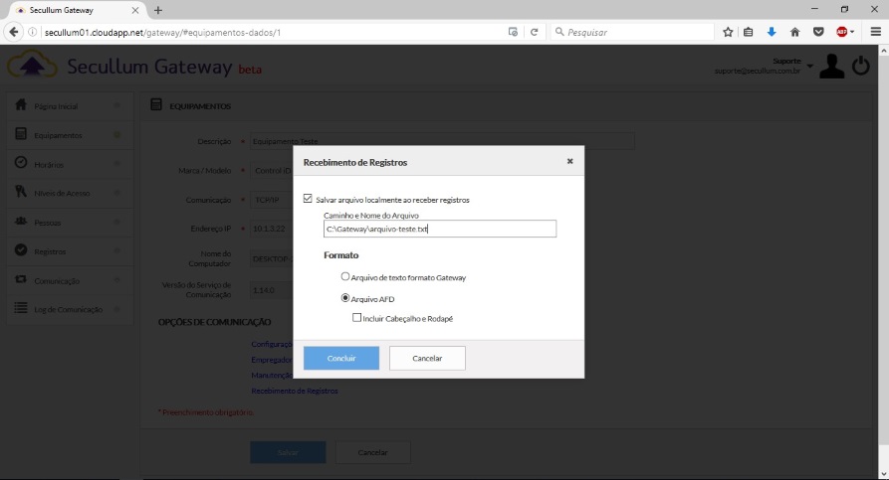
Task: Click the Pesquisar search box
Action: click(x=631, y=32)
